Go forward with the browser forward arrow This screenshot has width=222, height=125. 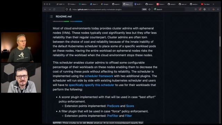[x=50, y=9]
